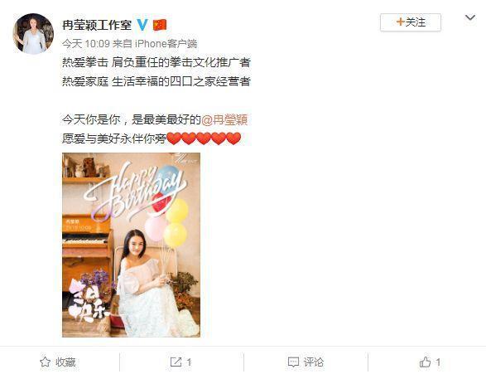Save post with 收藏 label
Viewport: 486px width, 374px height.
(65, 362)
